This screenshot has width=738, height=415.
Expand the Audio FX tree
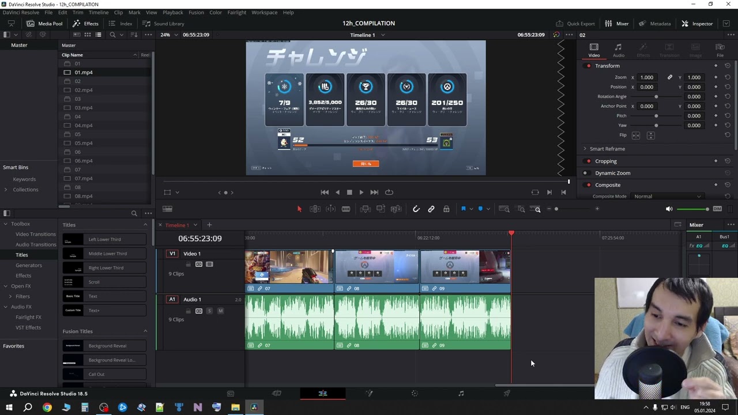[6, 307]
